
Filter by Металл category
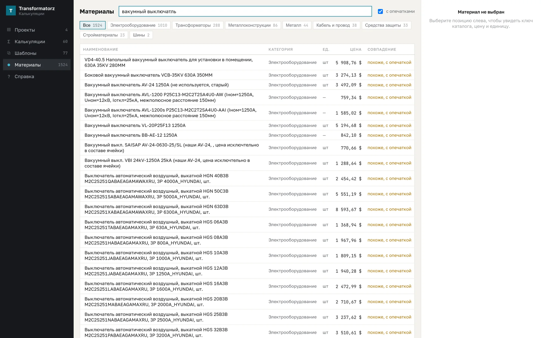click(x=297, y=25)
